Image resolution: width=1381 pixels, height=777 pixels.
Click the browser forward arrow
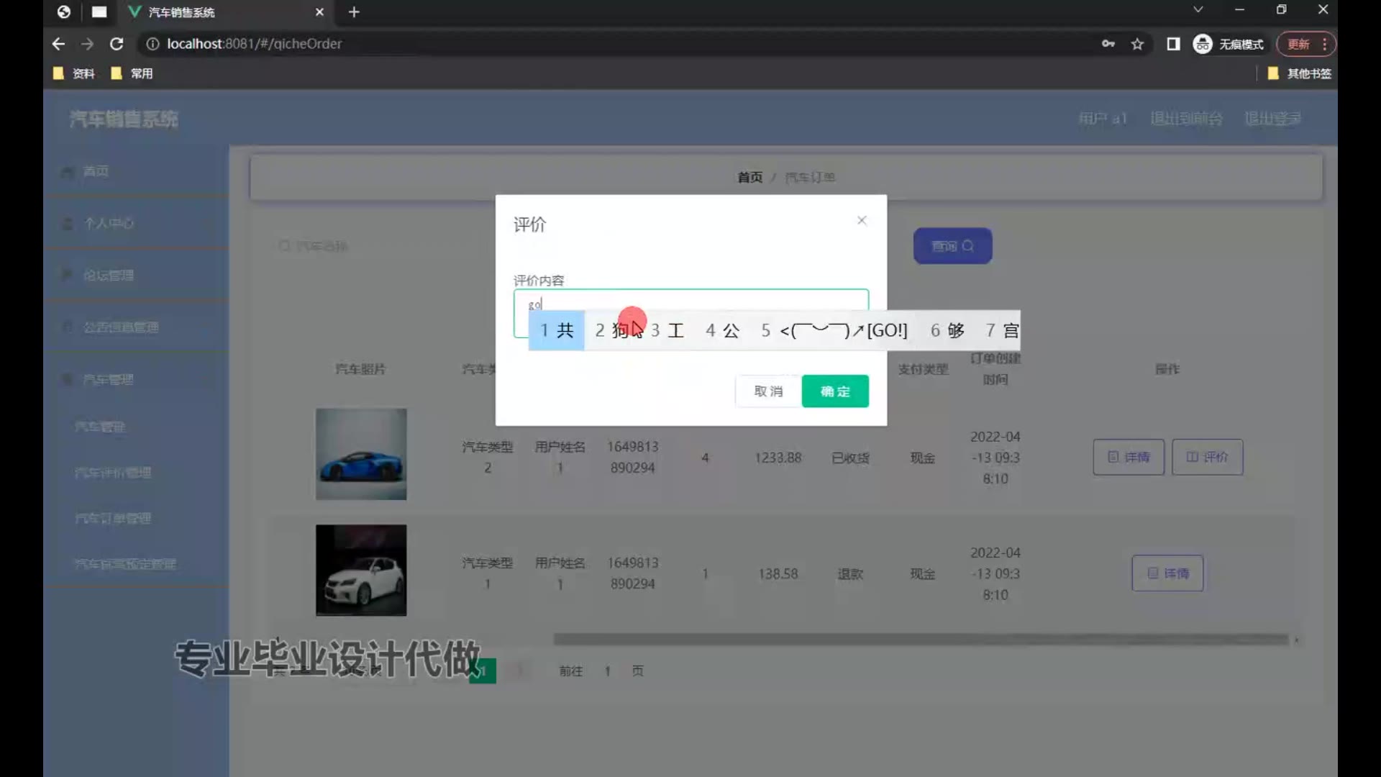point(87,44)
